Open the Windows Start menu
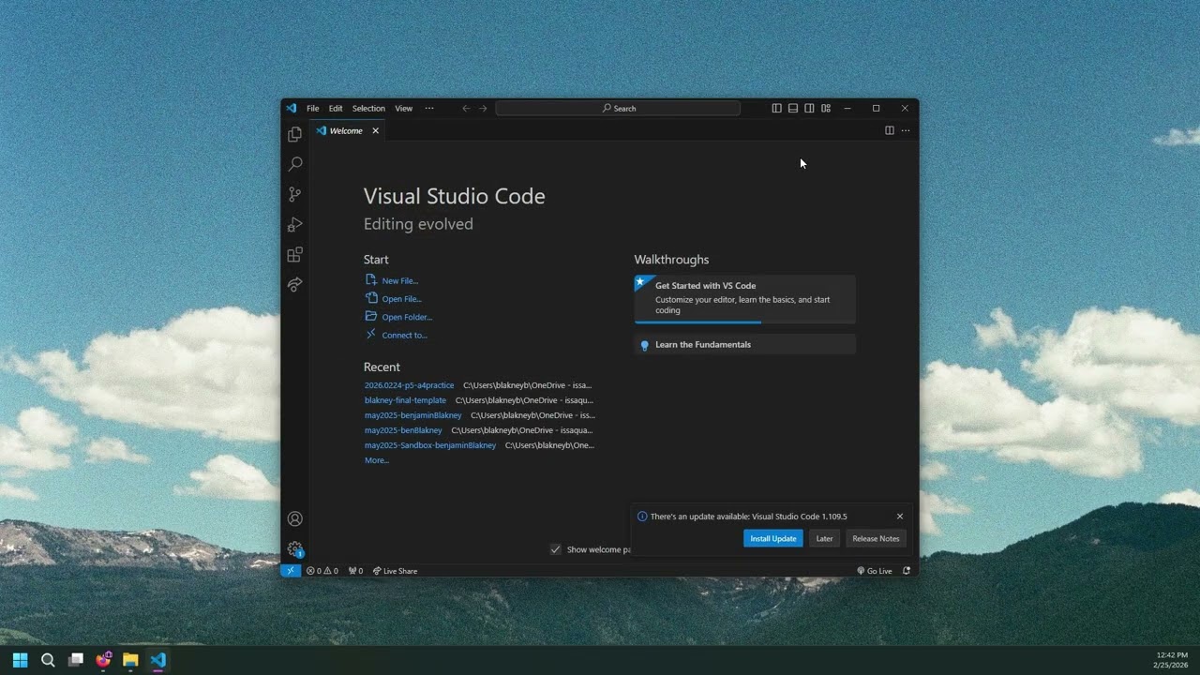This screenshot has width=1200, height=675. click(x=21, y=660)
